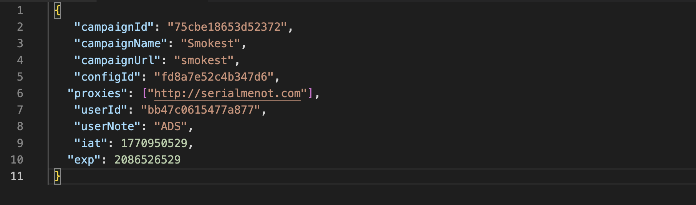This screenshot has height=205, width=696.
Task: Click the exp number 2086526529
Action: (x=147, y=160)
